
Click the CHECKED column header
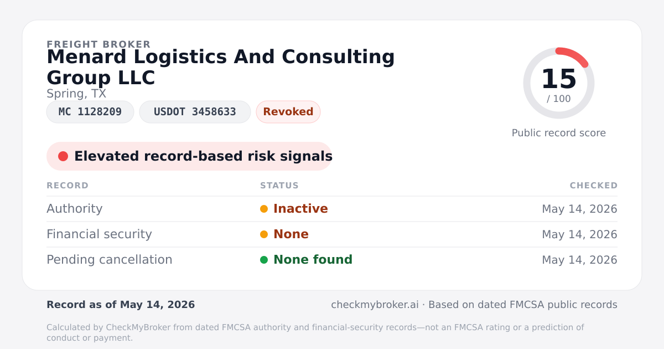pyautogui.click(x=594, y=186)
